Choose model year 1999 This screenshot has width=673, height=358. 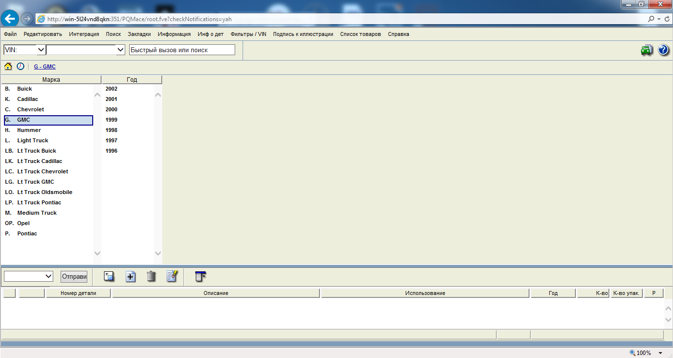111,120
